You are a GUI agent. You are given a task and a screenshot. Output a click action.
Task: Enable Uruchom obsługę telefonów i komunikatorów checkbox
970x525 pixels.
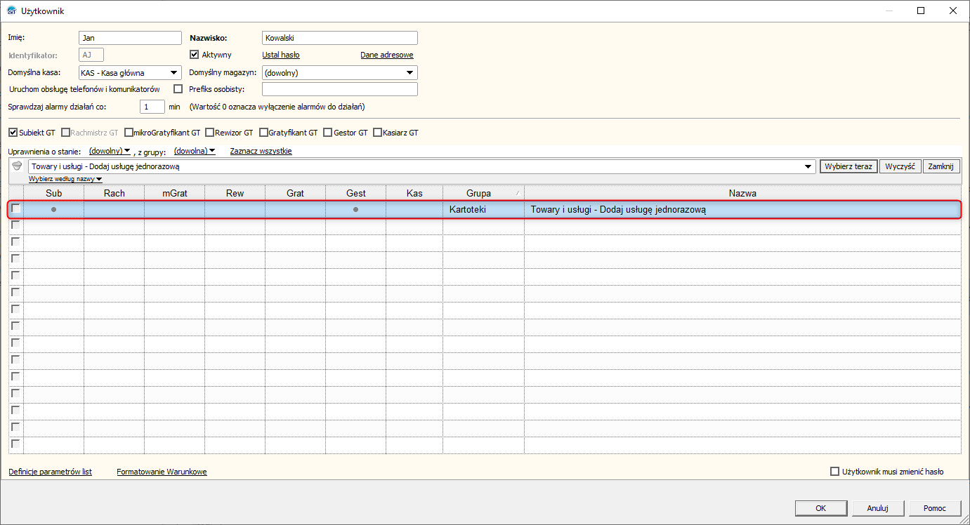(178, 89)
